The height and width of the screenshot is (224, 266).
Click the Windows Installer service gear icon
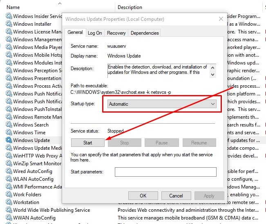pos(9,24)
